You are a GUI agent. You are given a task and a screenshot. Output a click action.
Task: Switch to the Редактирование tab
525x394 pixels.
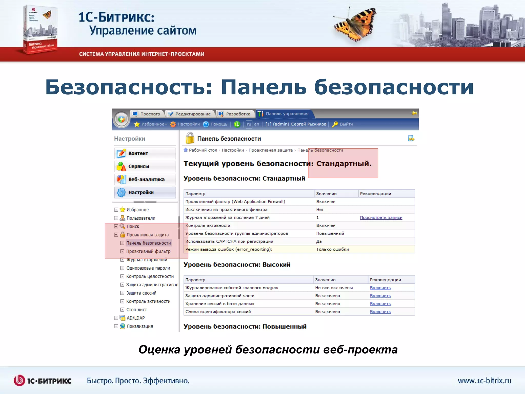(x=190, y=114)
